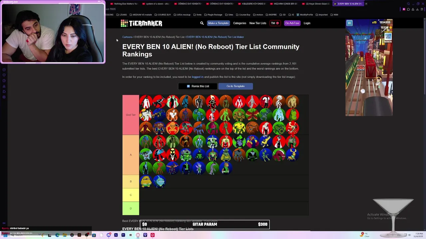Click the 'Make a Template' button
This screenshot has width=426, height=239.
218,23
